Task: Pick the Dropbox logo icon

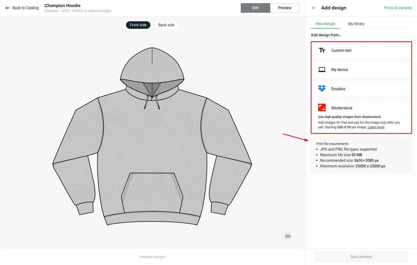Action: 322,89
